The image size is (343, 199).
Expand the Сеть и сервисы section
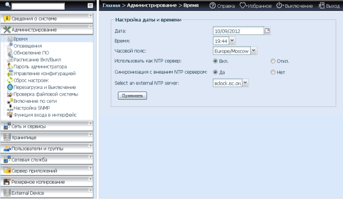tap(47, 126)
